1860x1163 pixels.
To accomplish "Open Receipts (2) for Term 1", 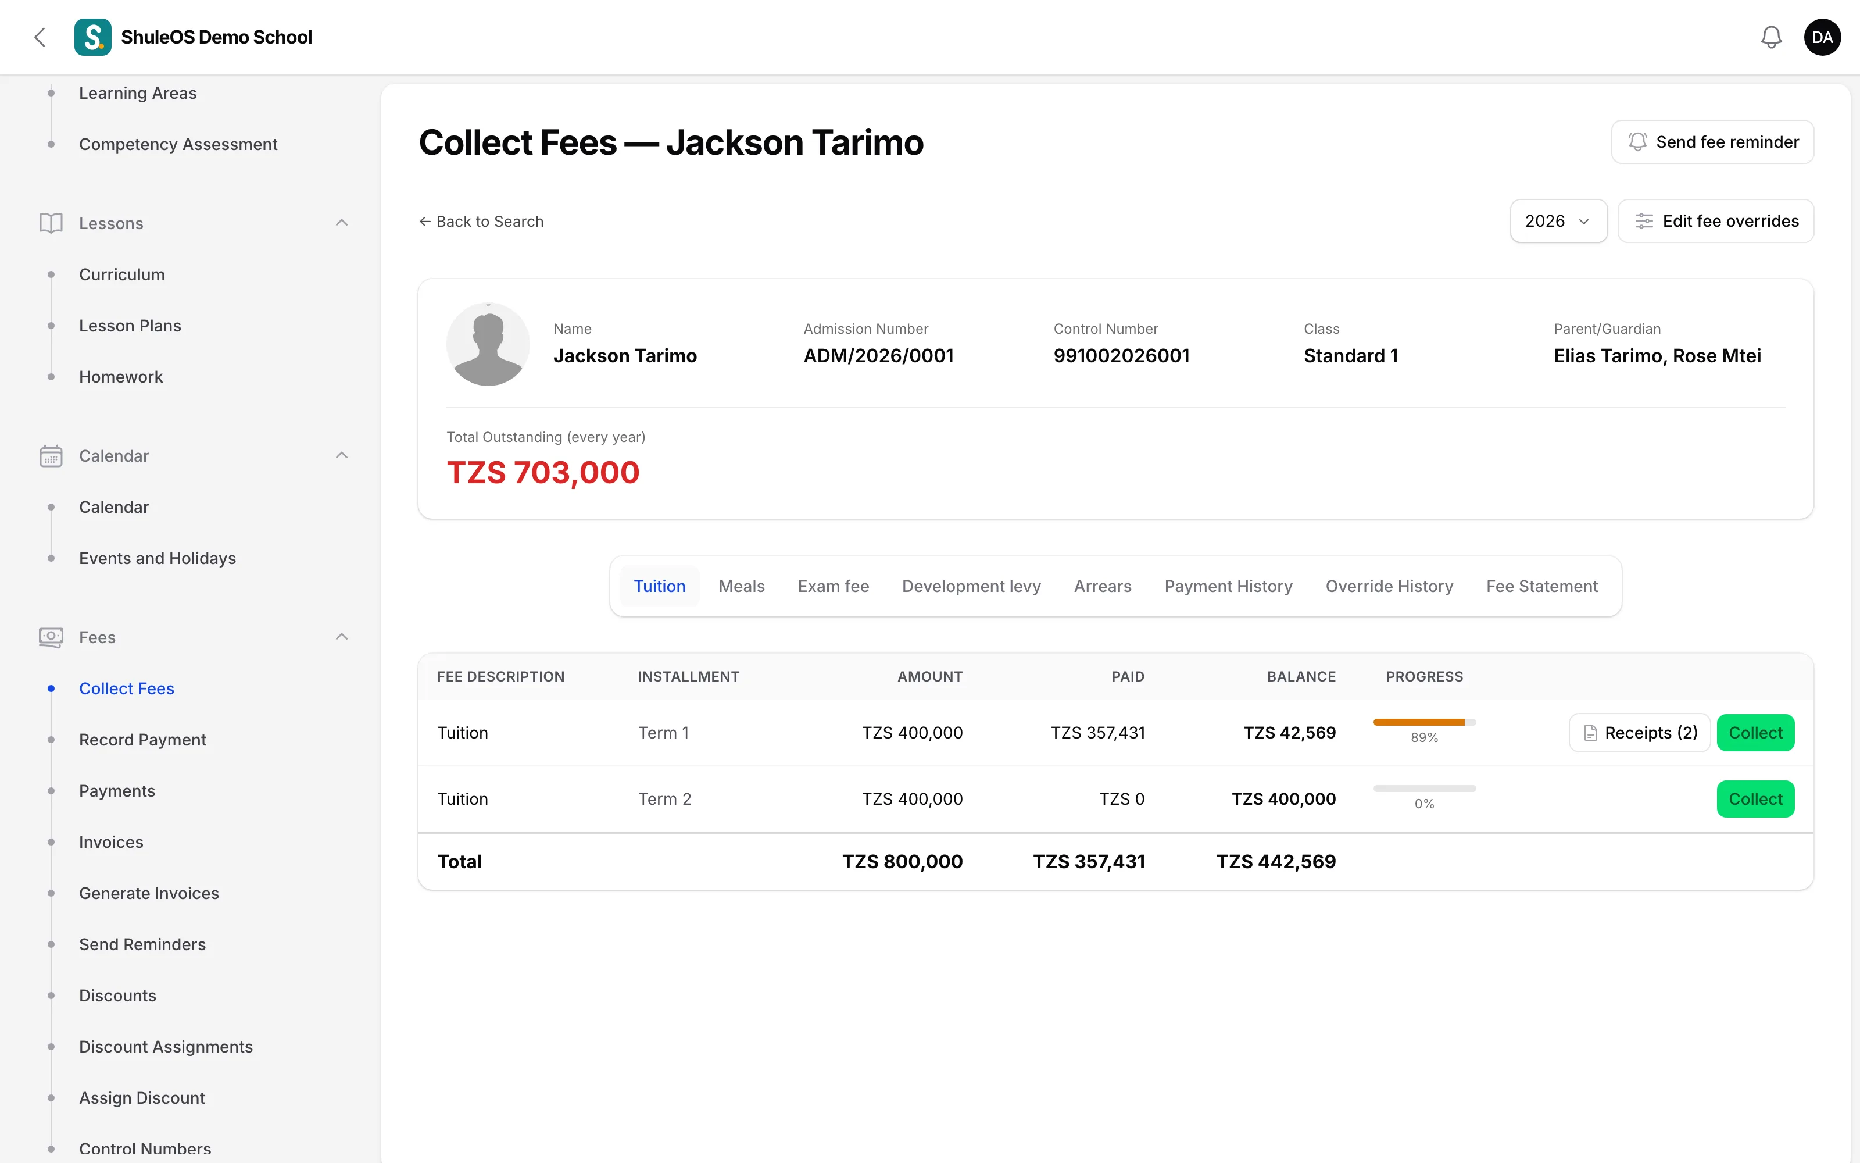I will pos(1639,733).
